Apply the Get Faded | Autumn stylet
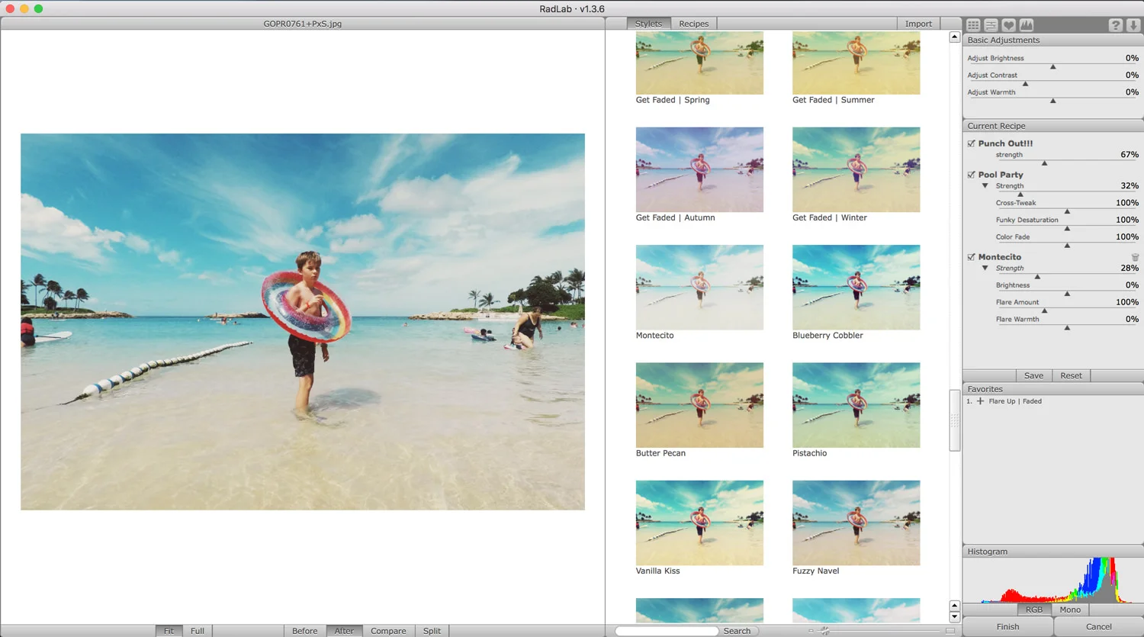Image resolution: width=1144 pixels, height=637 pixels. [x=699, y=169]
